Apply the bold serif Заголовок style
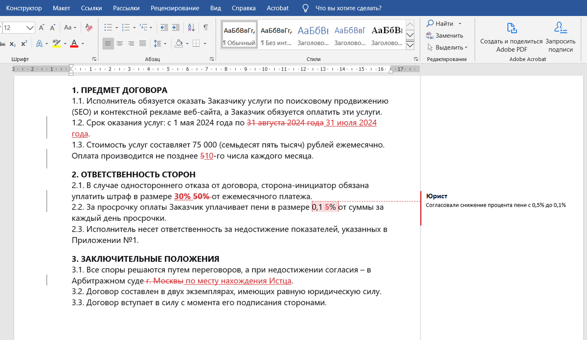 [x=386, y=35]
